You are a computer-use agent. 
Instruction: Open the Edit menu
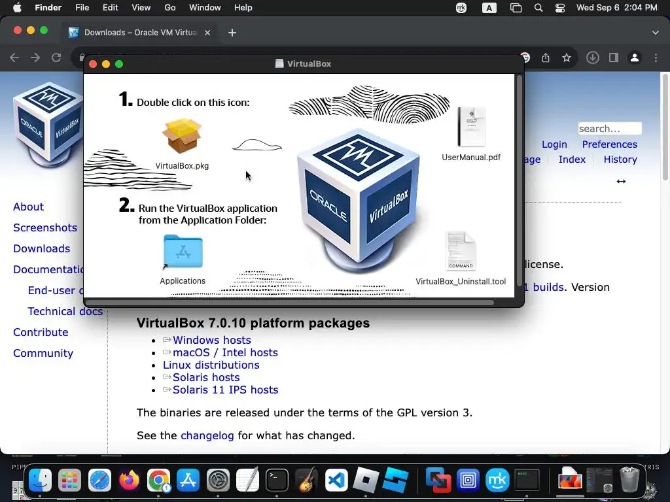coord(110,8)
